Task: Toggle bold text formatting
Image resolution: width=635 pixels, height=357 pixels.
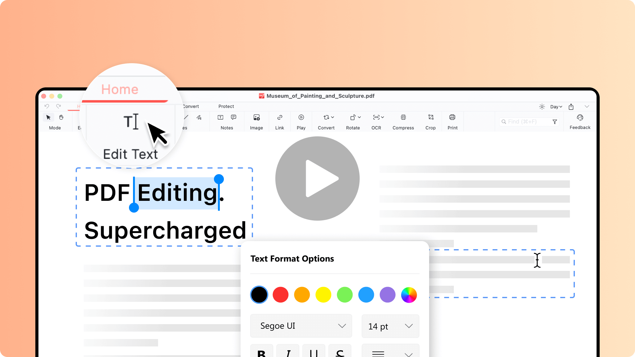Action: pos(261,352)
